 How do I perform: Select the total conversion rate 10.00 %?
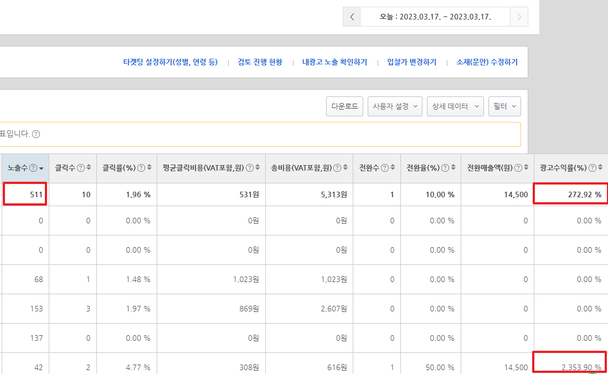440,194
